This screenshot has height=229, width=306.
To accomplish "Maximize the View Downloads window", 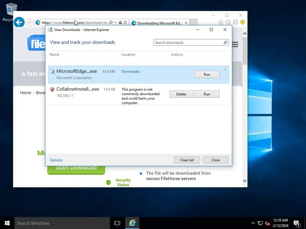I will pyautogui.click(x=211, y=30).
